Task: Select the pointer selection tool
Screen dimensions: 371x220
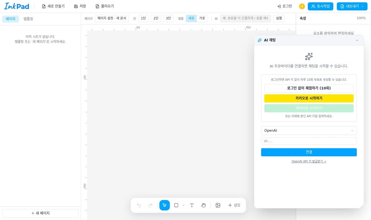Action: pos(165,205)
